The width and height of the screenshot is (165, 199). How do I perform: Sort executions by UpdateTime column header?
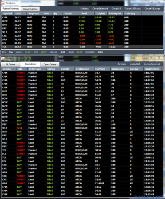click(x=152, y=69)
